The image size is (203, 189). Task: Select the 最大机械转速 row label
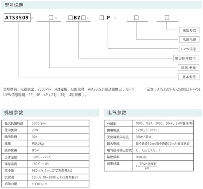coord(14,123)
